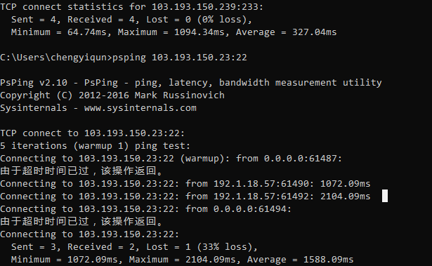The image size is (432, 266).
Task: Click the www.sysinternals.com URL text
Action: point(140,108)
